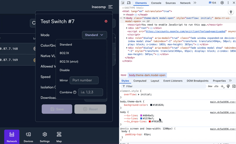Open the 104 issues counter

coord(212,3)
